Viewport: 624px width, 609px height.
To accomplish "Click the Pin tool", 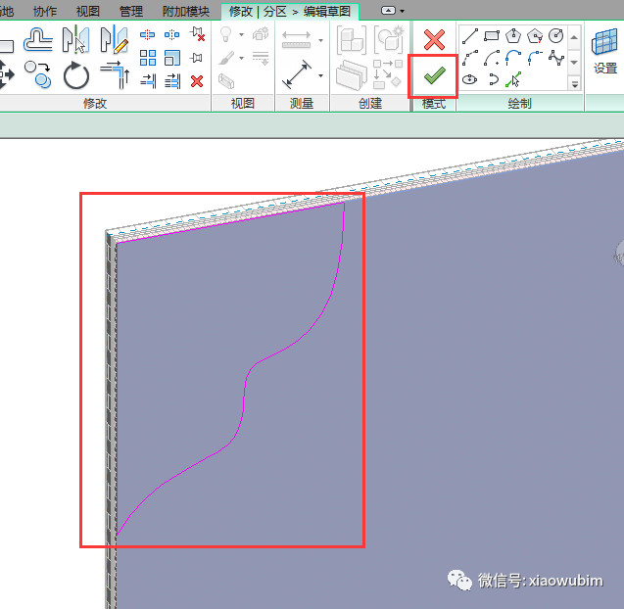I will point(197,58).
